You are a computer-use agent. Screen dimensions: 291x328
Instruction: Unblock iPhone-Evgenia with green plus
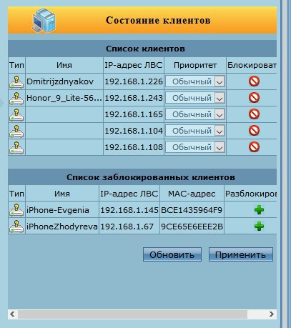[259, 210]
